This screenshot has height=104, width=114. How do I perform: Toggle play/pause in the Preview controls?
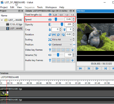[97, 68]
